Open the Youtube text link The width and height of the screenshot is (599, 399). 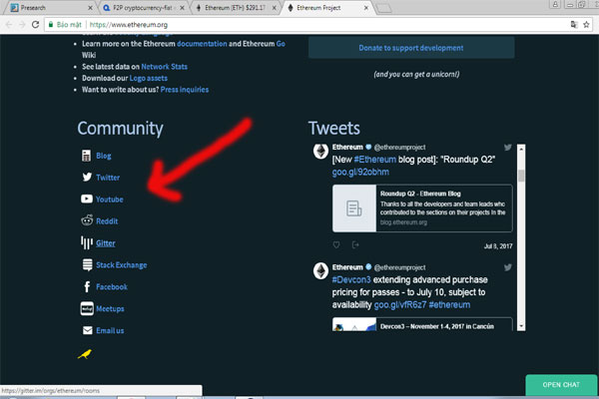pos(110,199)
